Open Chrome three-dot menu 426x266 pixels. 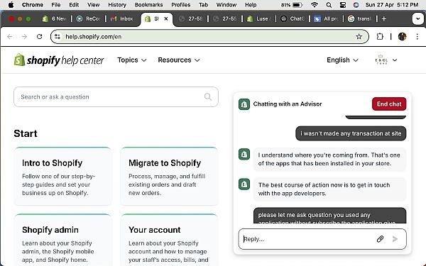click(417, 36)
